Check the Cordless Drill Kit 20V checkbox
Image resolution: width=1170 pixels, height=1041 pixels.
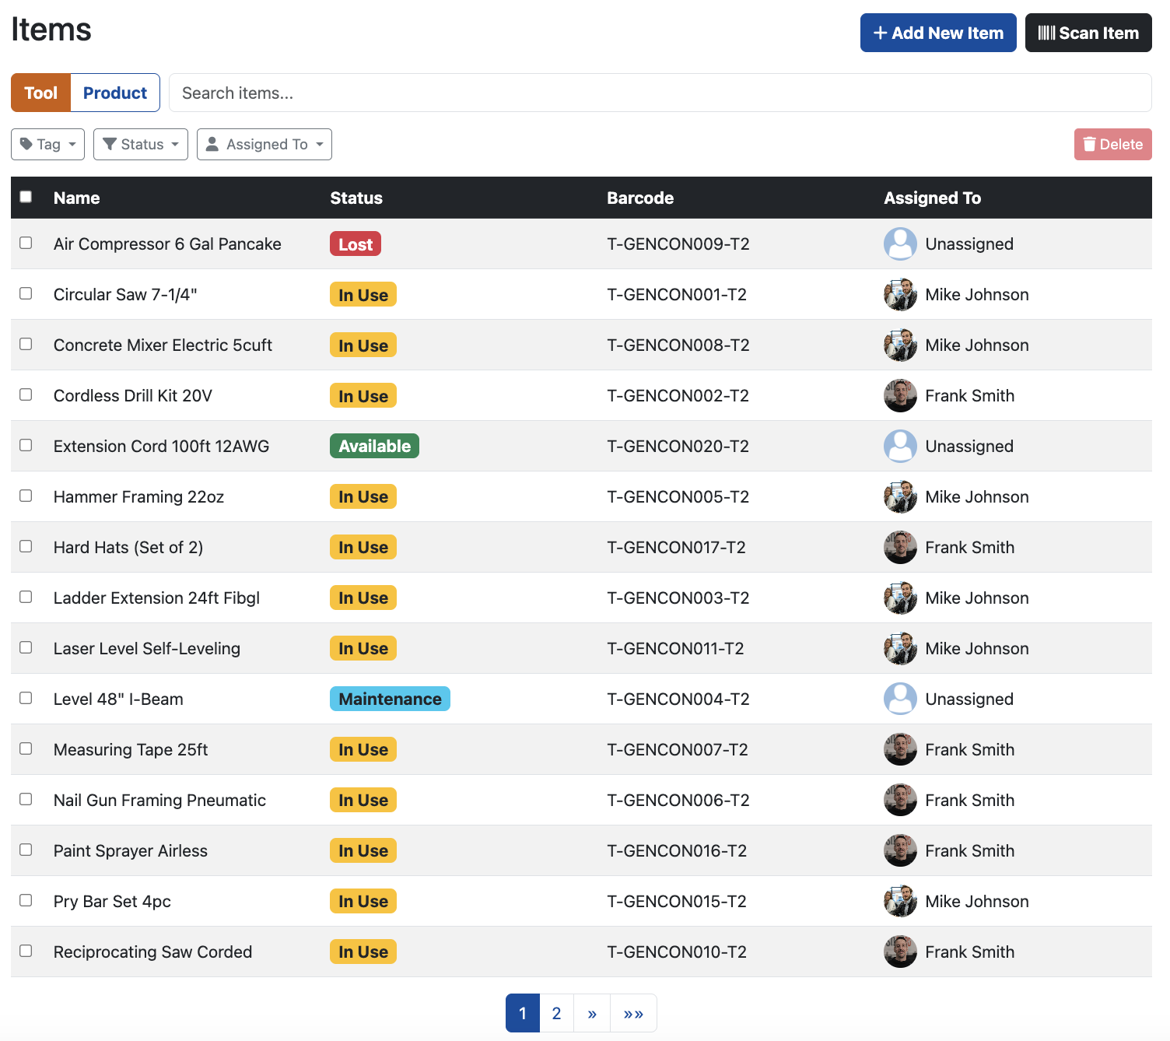pyautogui.click(x=26, y=394)
